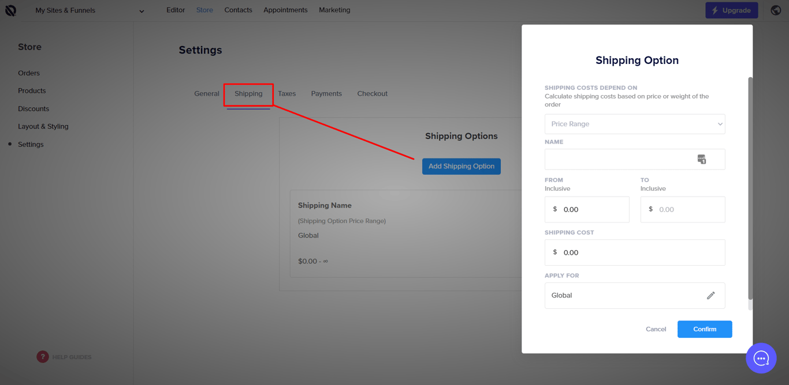This screenshot has height=385, width=789.
Task: Click the globe icon in header
Action: [x=776, y=10]
